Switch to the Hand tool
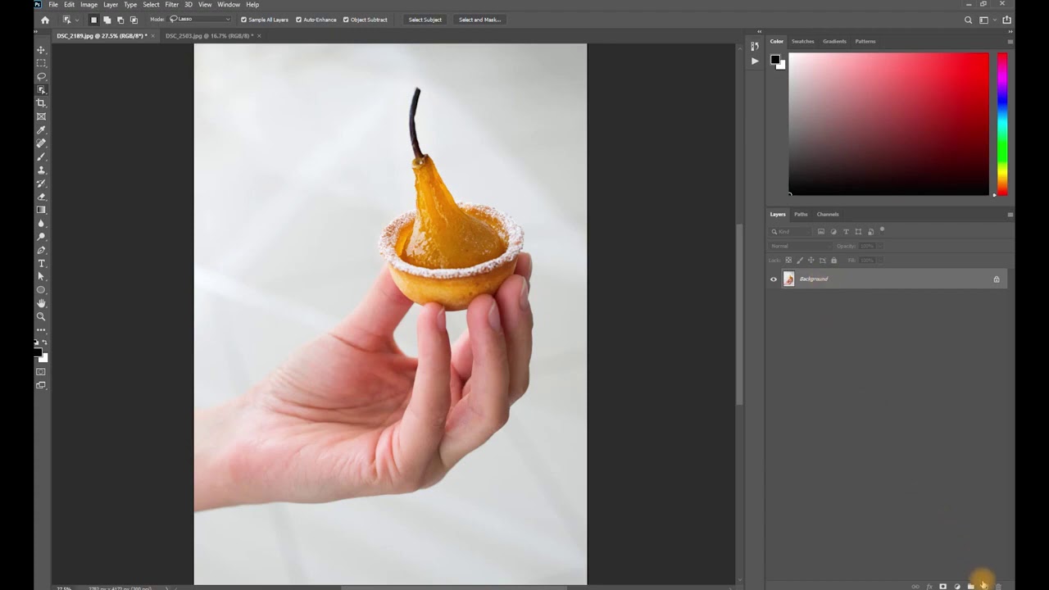 coord(41,303)
